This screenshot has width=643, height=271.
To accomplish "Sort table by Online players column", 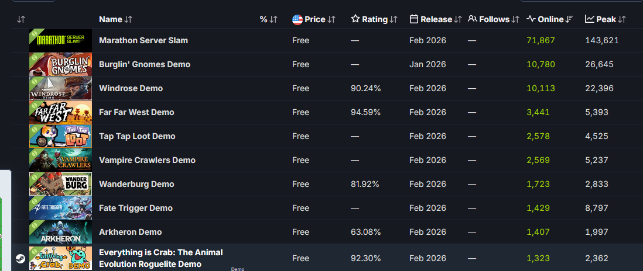I will pyautogui.click(x=550, y=19).
